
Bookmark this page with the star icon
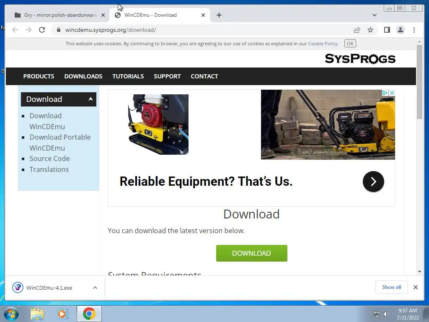pos(370,30)
